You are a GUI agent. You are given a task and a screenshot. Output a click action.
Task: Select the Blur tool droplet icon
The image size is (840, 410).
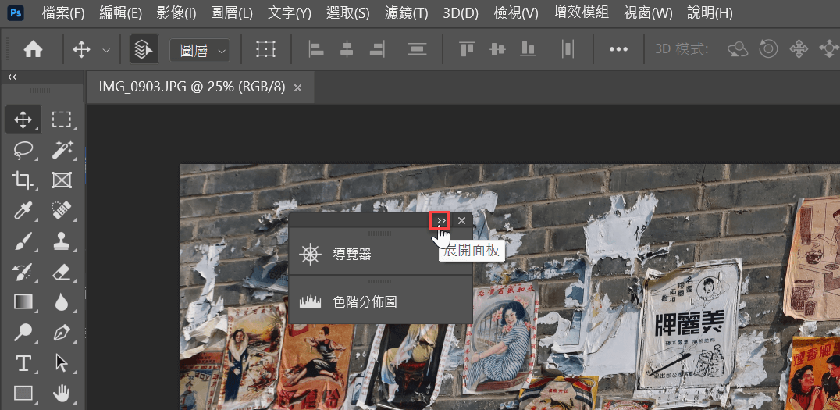(62, 303)
